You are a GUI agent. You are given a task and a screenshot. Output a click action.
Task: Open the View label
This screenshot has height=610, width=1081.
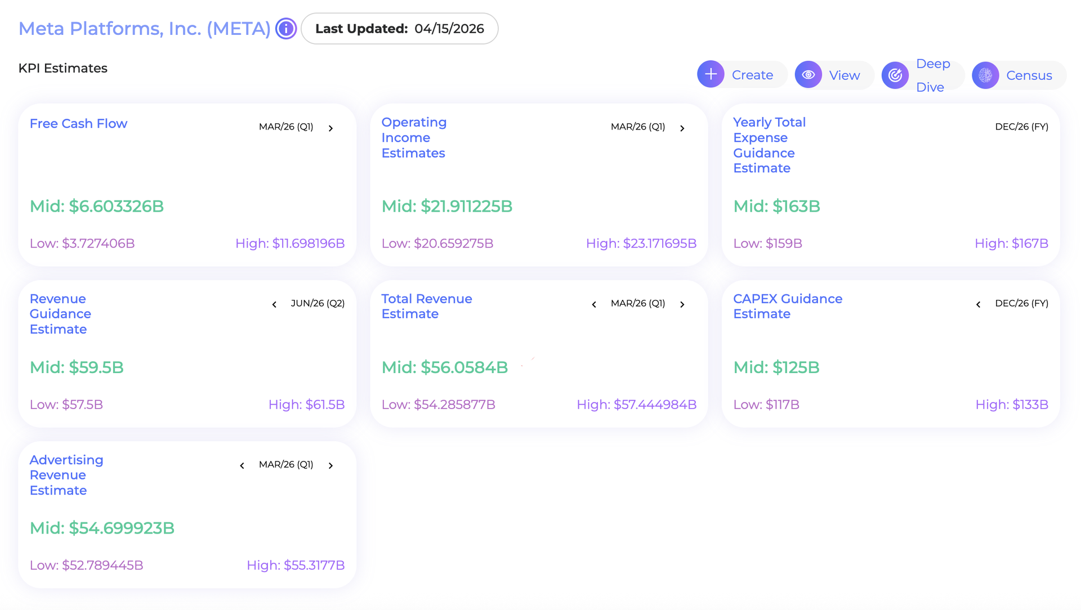coord(844,75)
